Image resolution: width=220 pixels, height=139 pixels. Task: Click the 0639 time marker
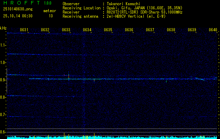[192, 30]
